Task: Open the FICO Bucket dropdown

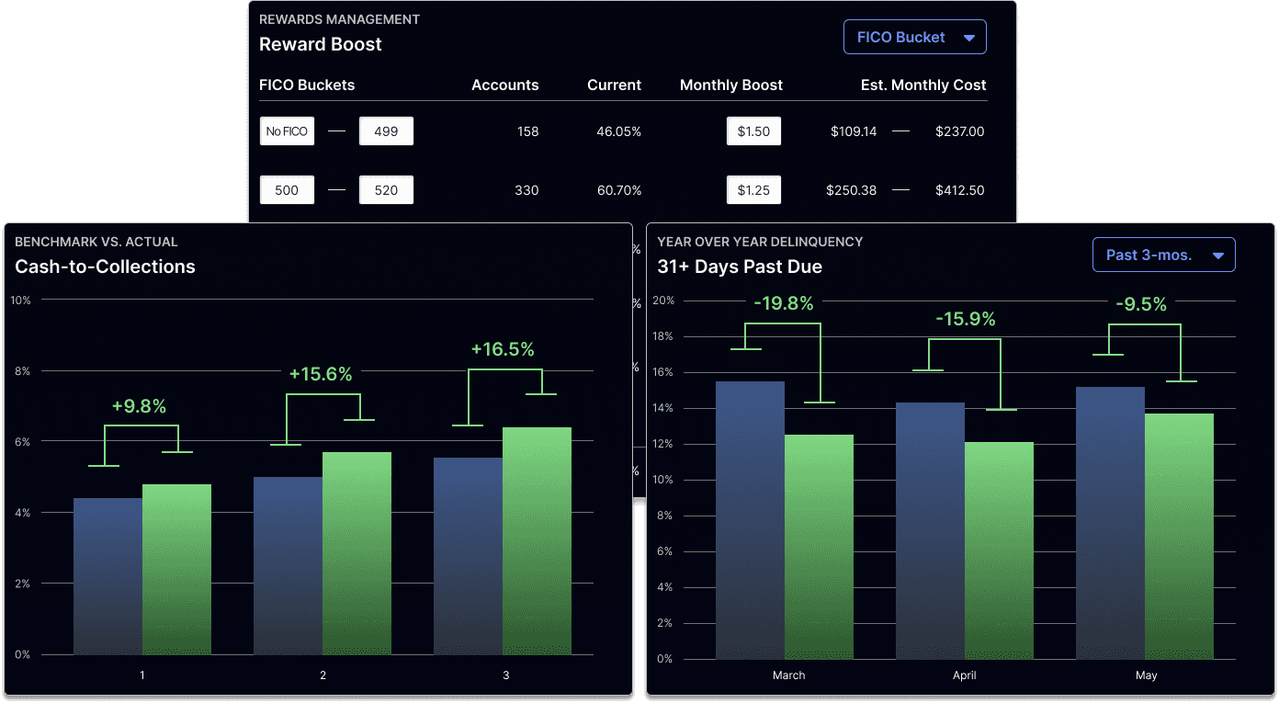Action: click(914, 37)
